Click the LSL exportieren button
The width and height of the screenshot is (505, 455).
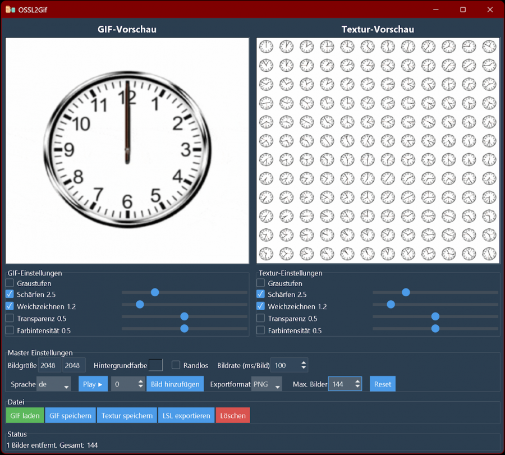click(x=186, y=416)
